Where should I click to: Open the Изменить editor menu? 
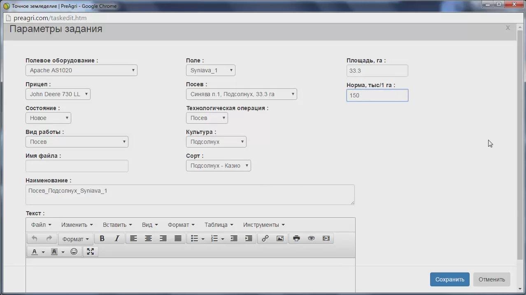pyautogui.click(x=77, y=225)
